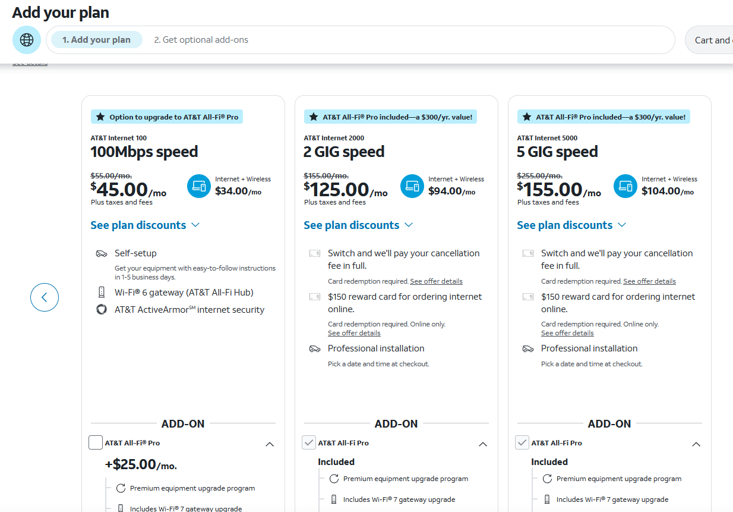The height and width of the screenshot is (512, 733).
Task: Click the cancellation fee card icon on the 2 GIG plan
Action: (315, 253)
